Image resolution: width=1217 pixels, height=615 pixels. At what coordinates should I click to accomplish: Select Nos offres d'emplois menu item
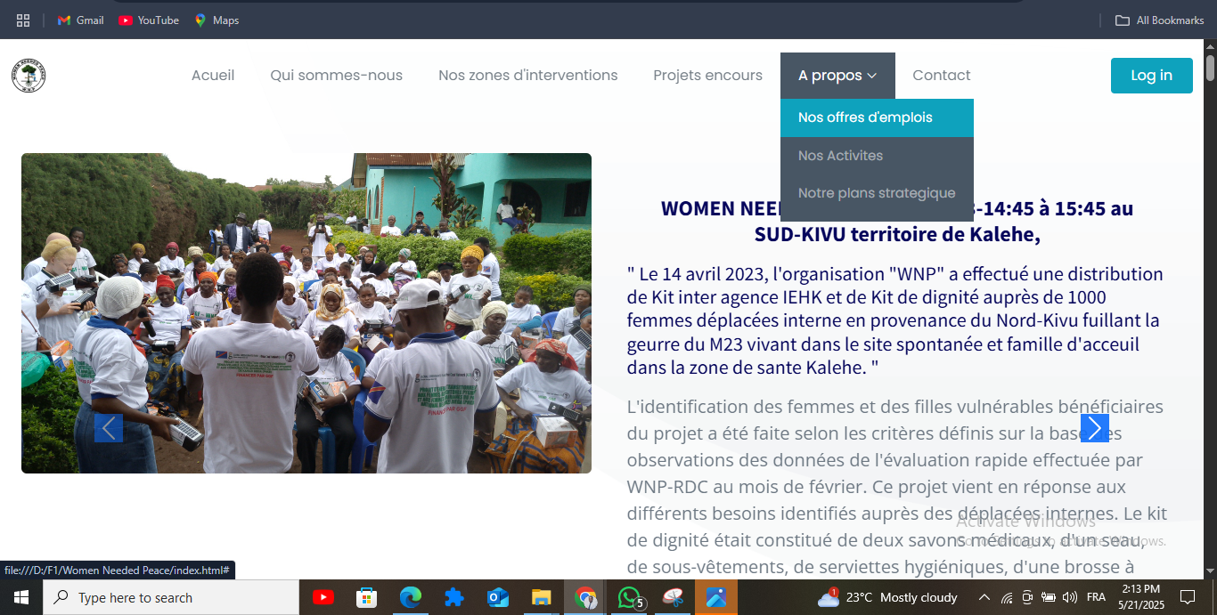(877, 117)
